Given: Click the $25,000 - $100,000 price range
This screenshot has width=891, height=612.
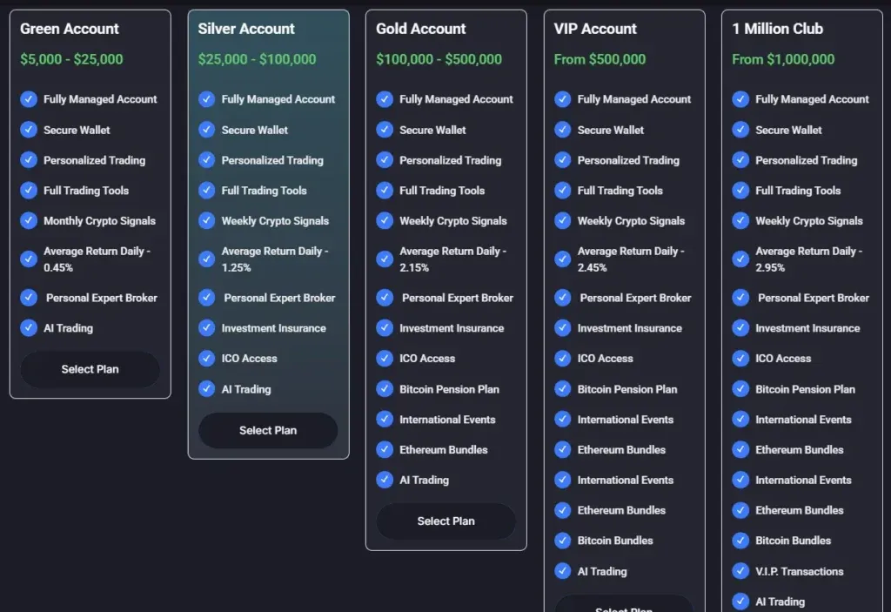Looking at the screenshot, I should pyautogui.click(x=257, y=59).
